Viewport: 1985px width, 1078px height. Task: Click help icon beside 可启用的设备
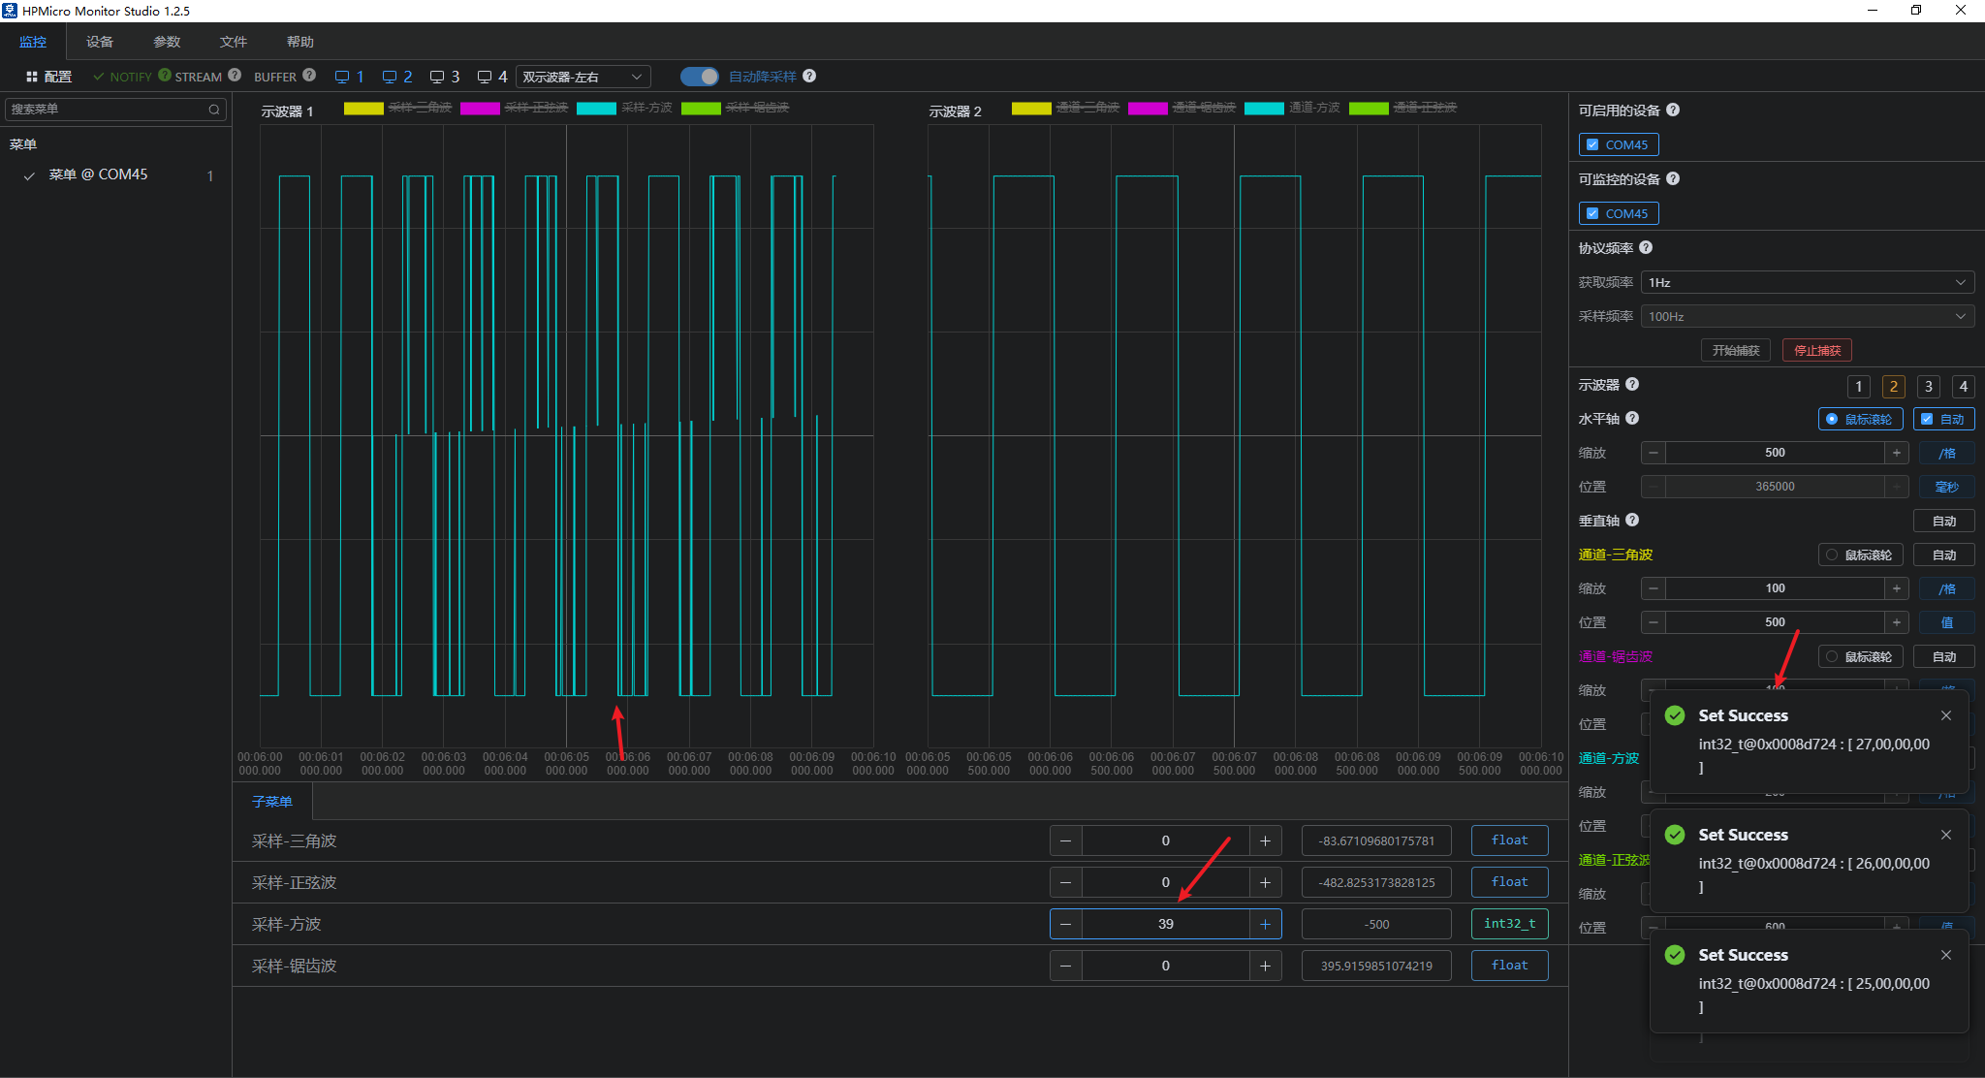coord(1673,110)
